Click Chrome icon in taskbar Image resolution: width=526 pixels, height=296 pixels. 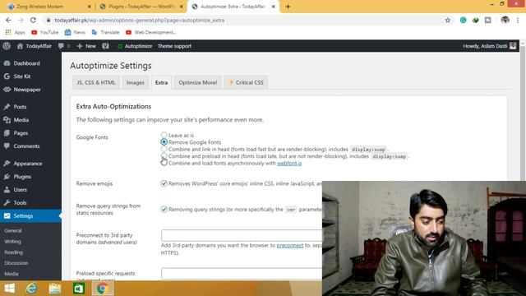(103, 289)
